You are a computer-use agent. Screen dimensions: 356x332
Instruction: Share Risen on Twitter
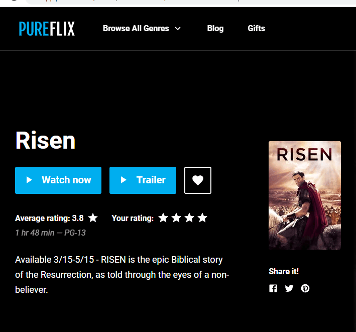(289, 288)
